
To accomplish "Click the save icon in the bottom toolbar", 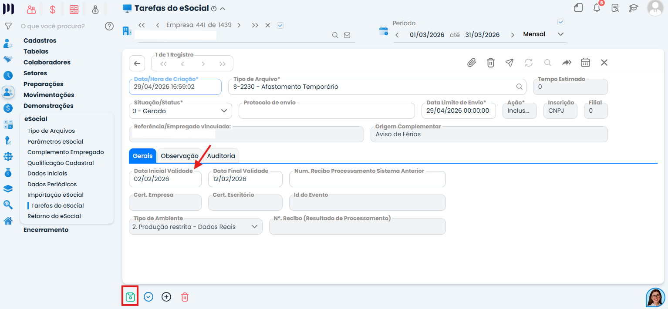I will [x=130, y=297].
